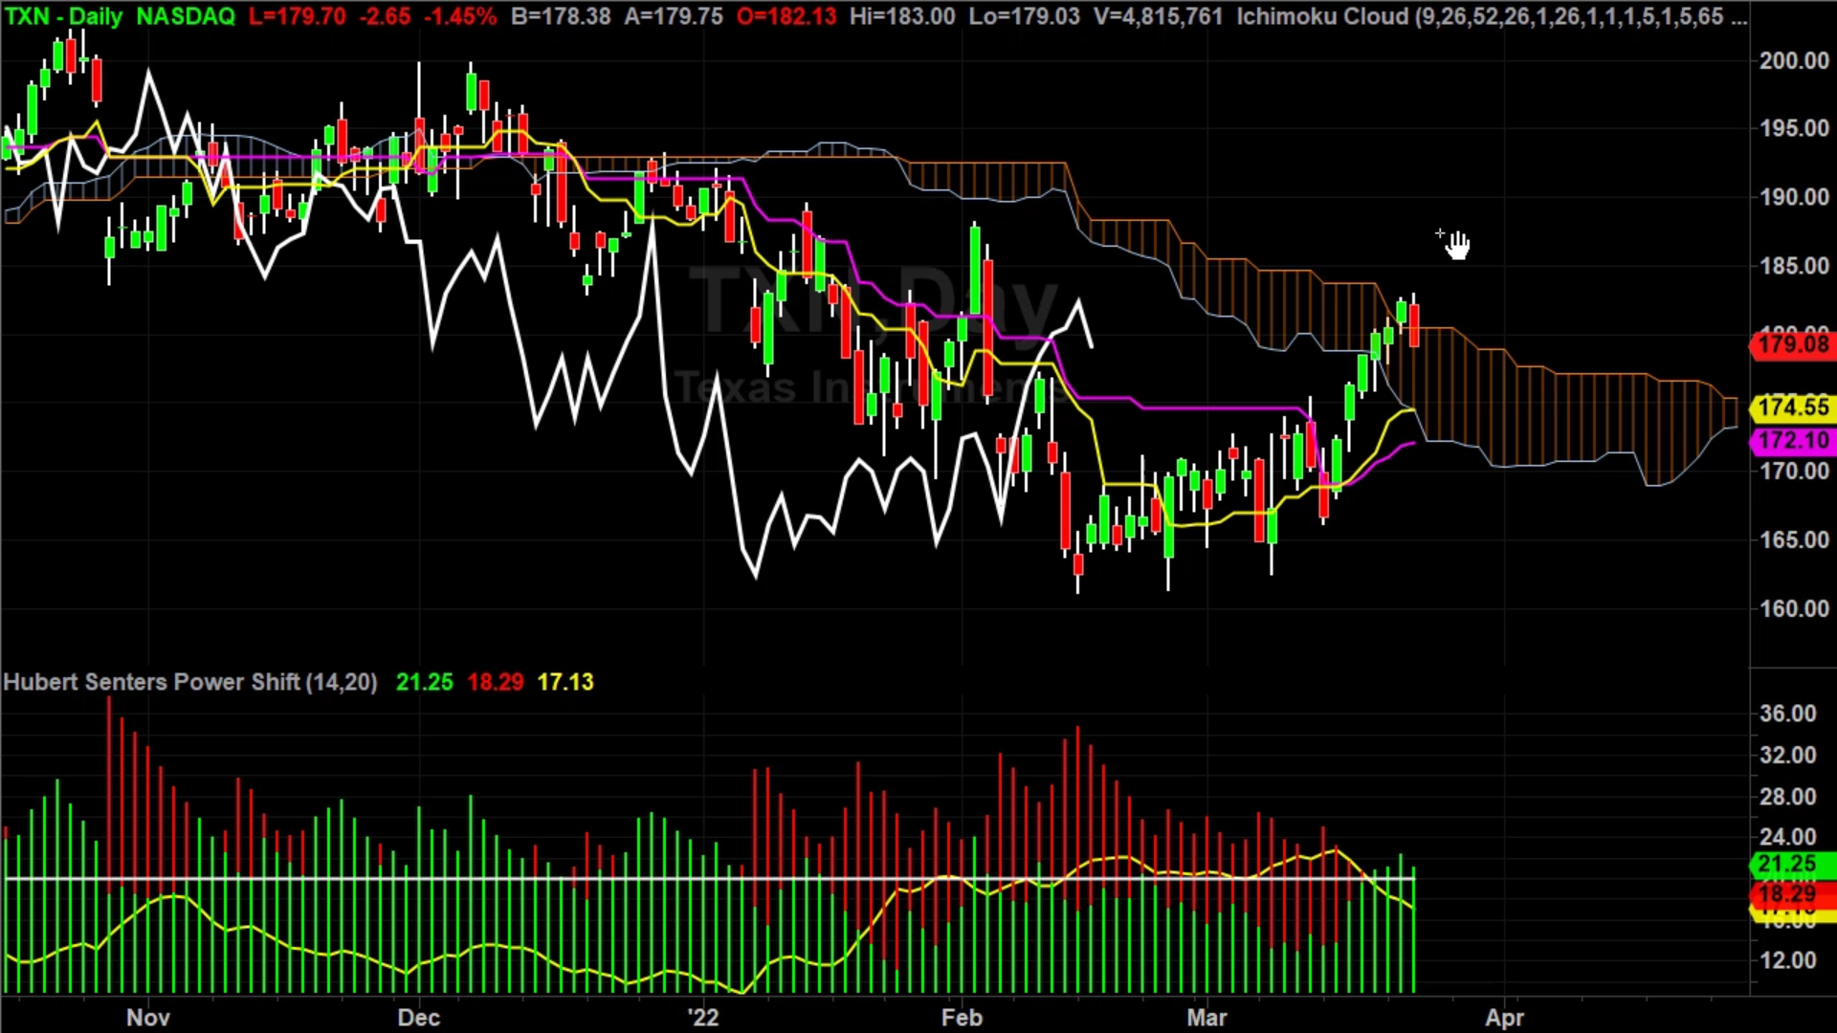Click the green 21.25 indicator axis marker
Viewport: 1837px width, 1033px height.
[x=1793, y=865]
